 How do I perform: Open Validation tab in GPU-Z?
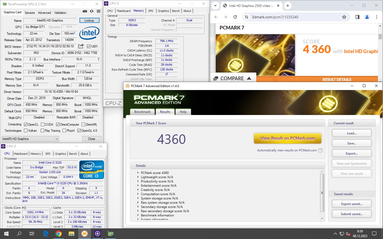click(60, 12)
